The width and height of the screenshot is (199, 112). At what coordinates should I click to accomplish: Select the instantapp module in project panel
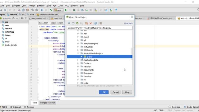10,32
